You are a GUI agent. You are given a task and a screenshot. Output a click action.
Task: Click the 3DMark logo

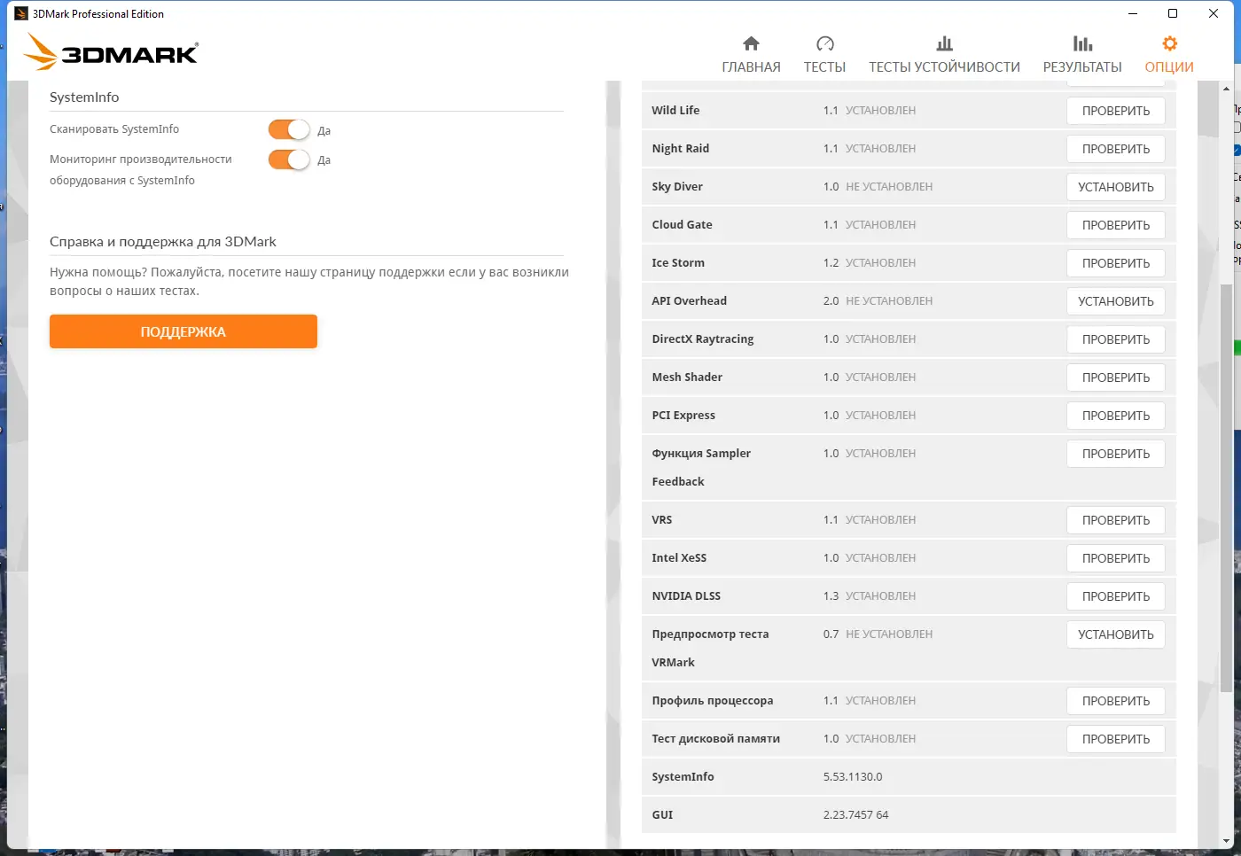112,51
